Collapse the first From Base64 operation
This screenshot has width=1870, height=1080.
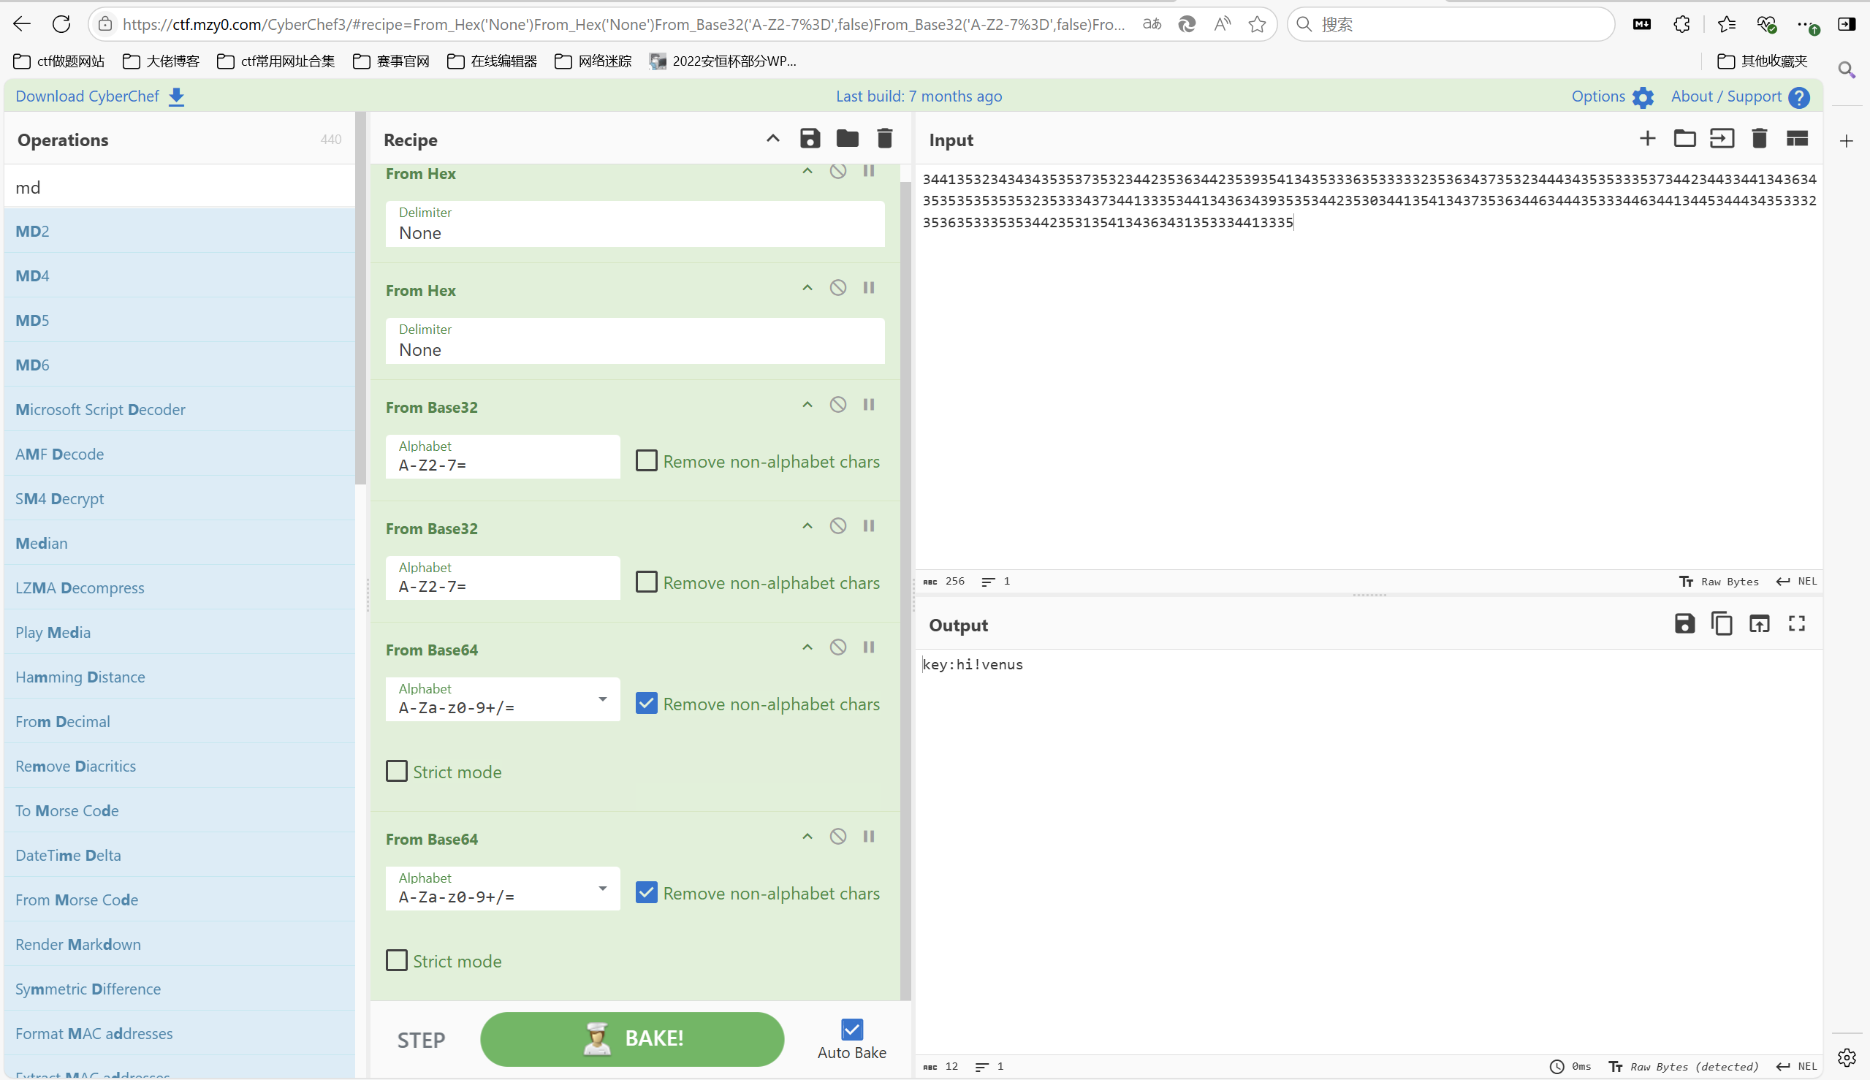pos(807,647)
